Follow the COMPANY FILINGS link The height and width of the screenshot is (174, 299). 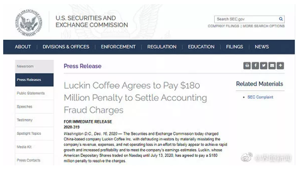(x=223, y=26)
